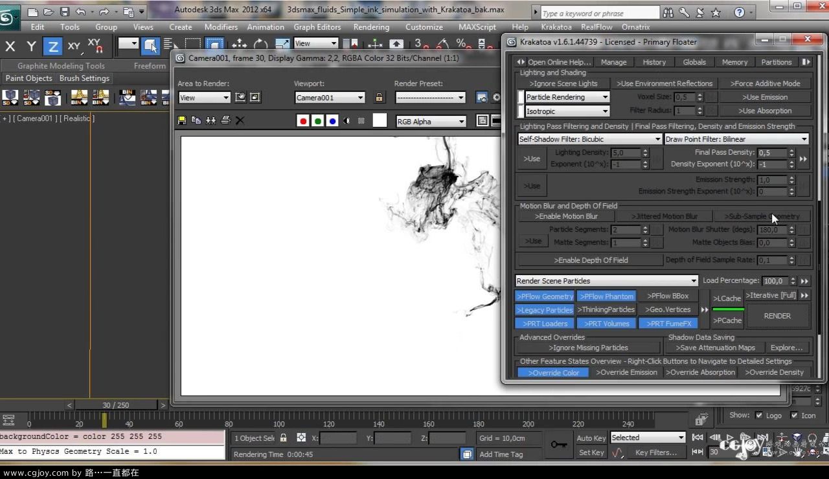The width and height of the screenshot is (829, 479).
Task: Toggle the red channel button
Action: point(302,120)
